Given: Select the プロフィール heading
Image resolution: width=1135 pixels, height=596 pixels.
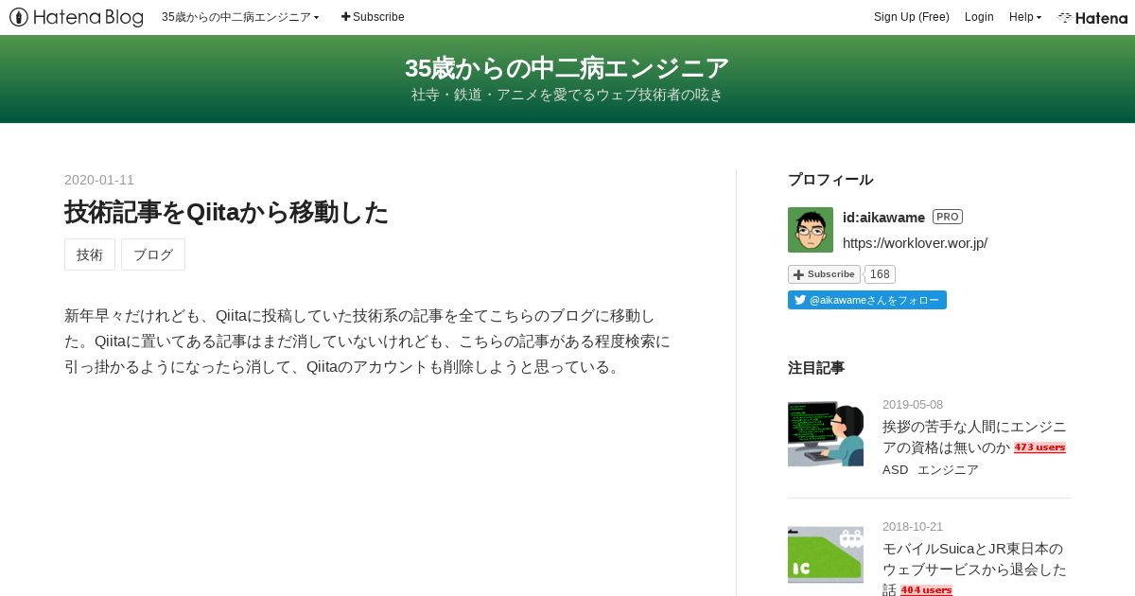Looking at the screenshot, I should pos(830,180).
